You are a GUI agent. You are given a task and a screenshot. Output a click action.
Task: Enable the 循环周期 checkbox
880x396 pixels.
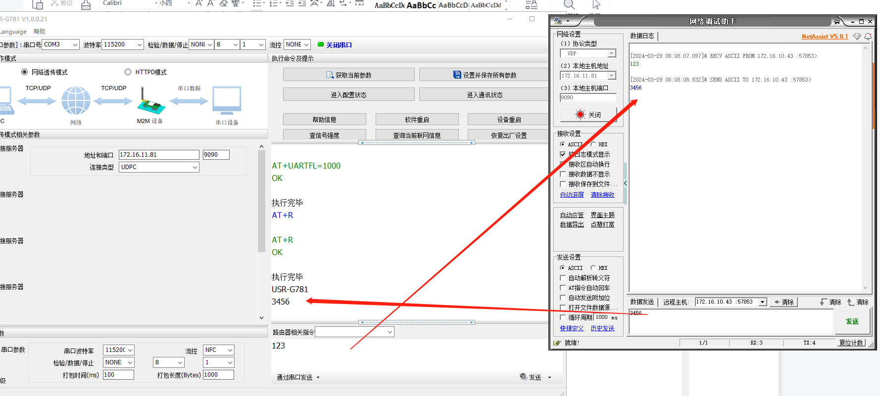click(563, 317)
